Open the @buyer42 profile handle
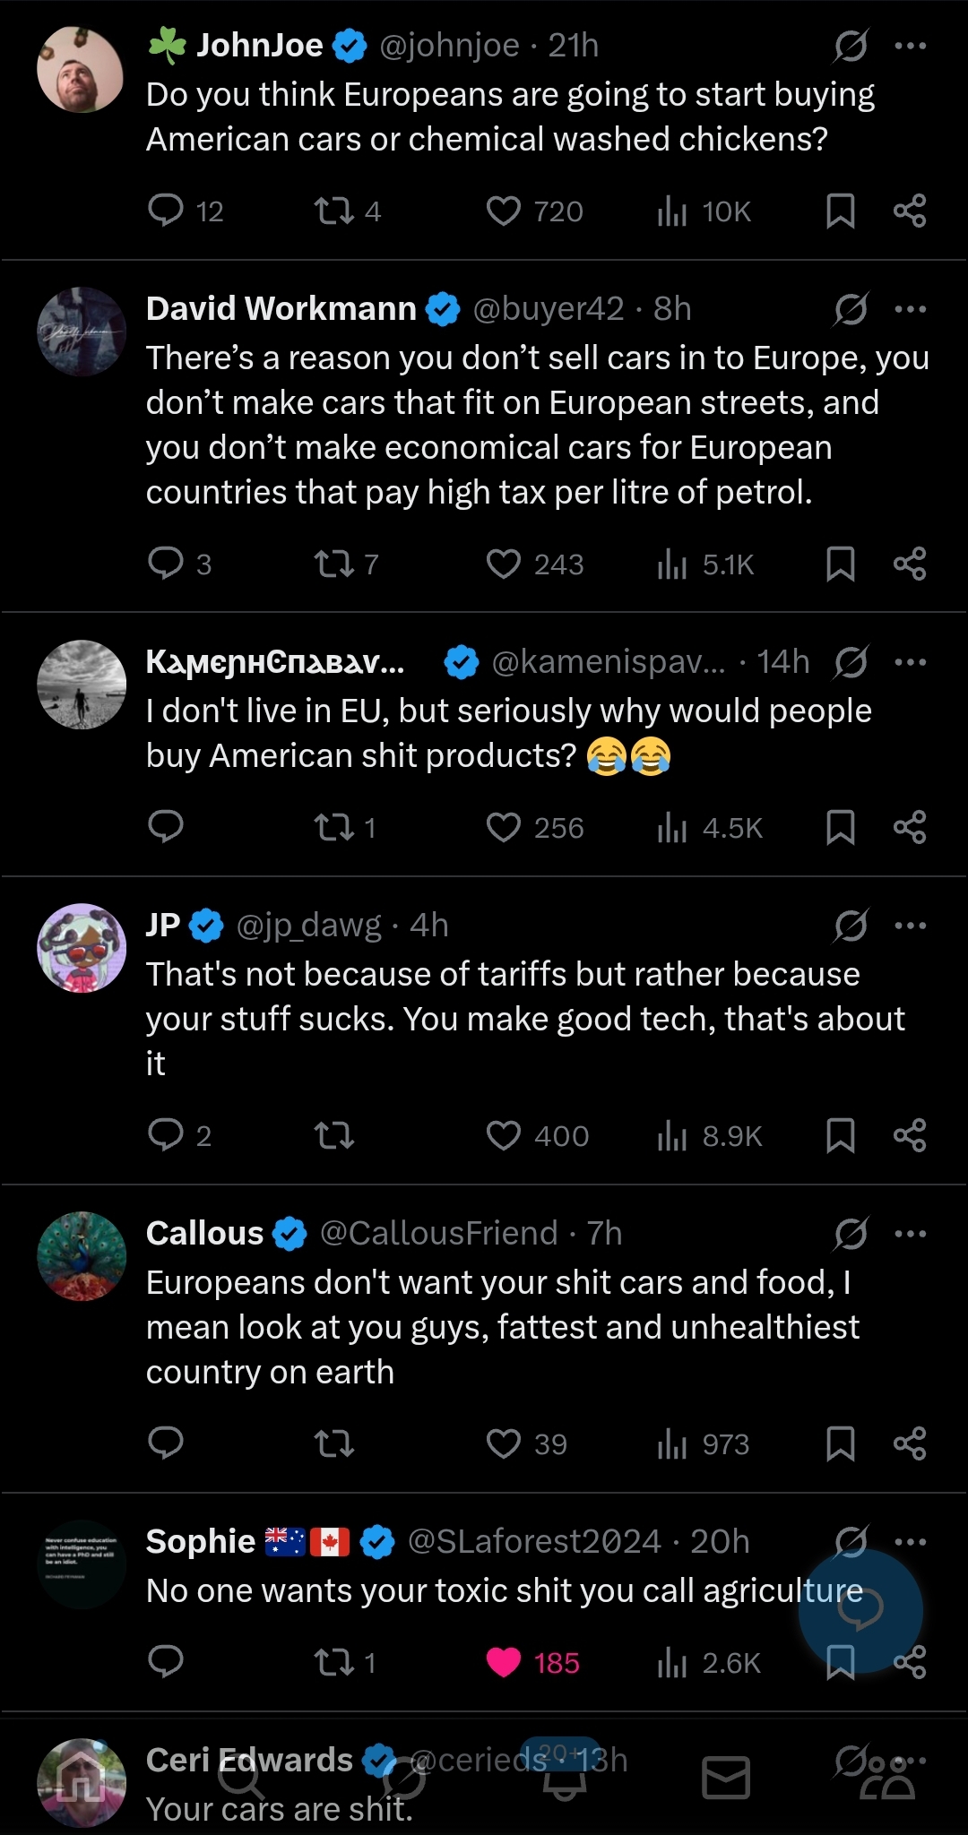 coord(548,309)
